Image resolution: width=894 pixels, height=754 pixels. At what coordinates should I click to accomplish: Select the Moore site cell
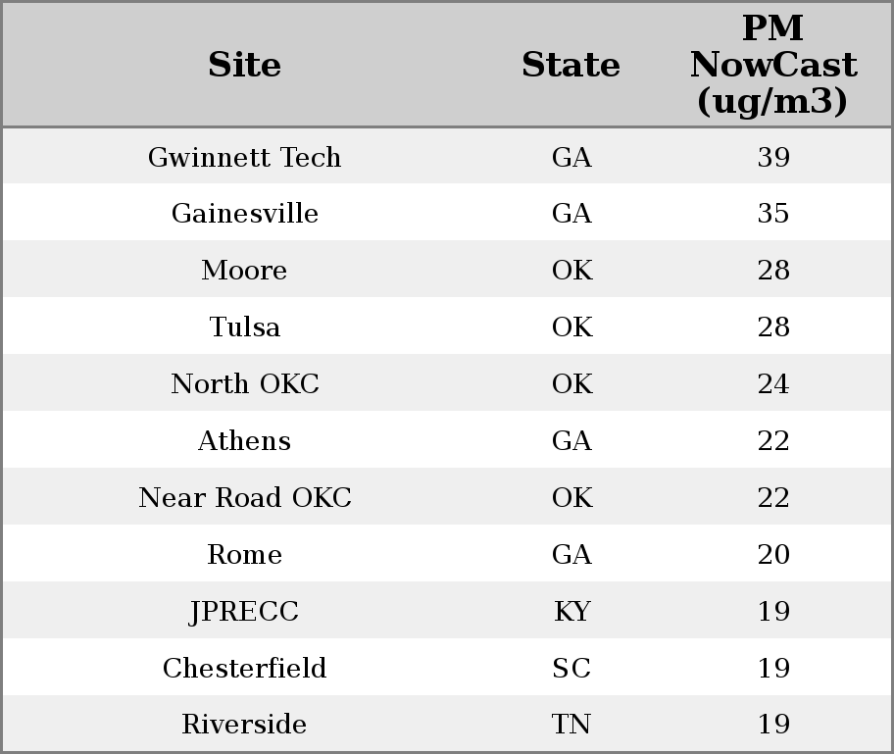tap(244, 270)
